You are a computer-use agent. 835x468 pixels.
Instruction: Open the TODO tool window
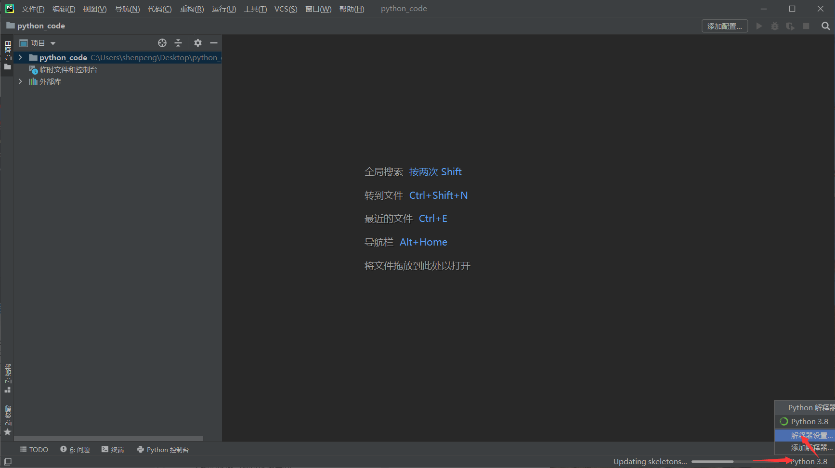(x=34, y=449)
